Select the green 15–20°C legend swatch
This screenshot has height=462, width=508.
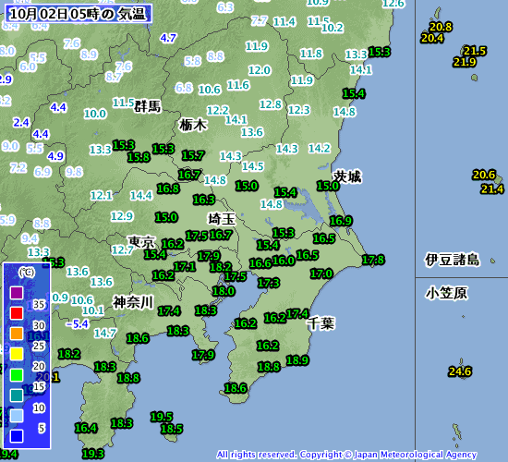(x=17, y=375)
